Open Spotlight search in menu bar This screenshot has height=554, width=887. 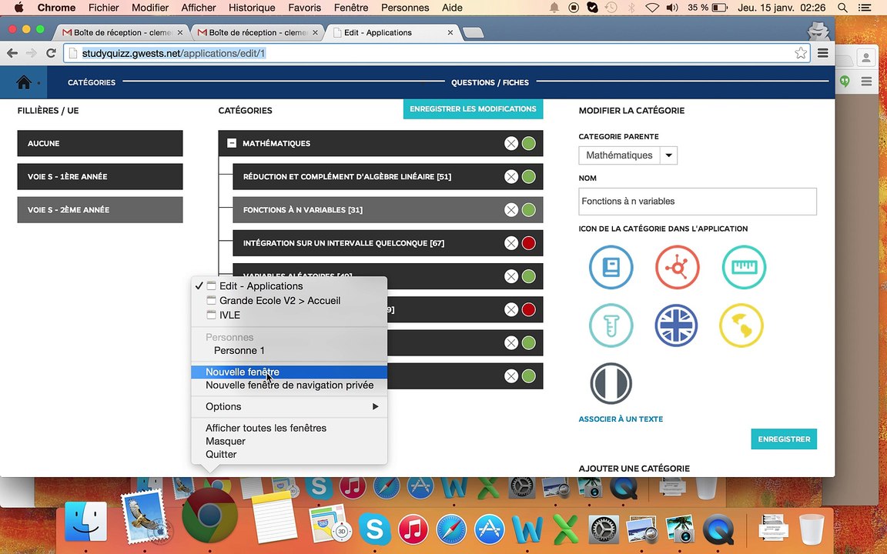pyautogui.click(x=842, y=8)
